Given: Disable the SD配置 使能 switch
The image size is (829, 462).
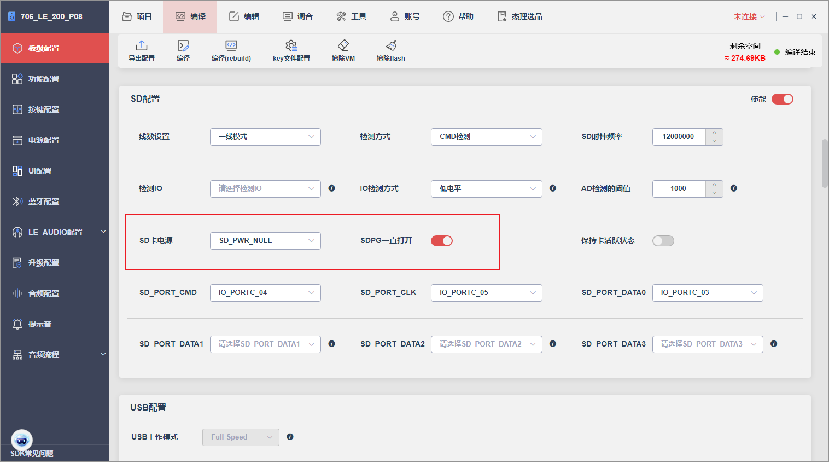Looking at the screenshot, I should tap(783, 99).
